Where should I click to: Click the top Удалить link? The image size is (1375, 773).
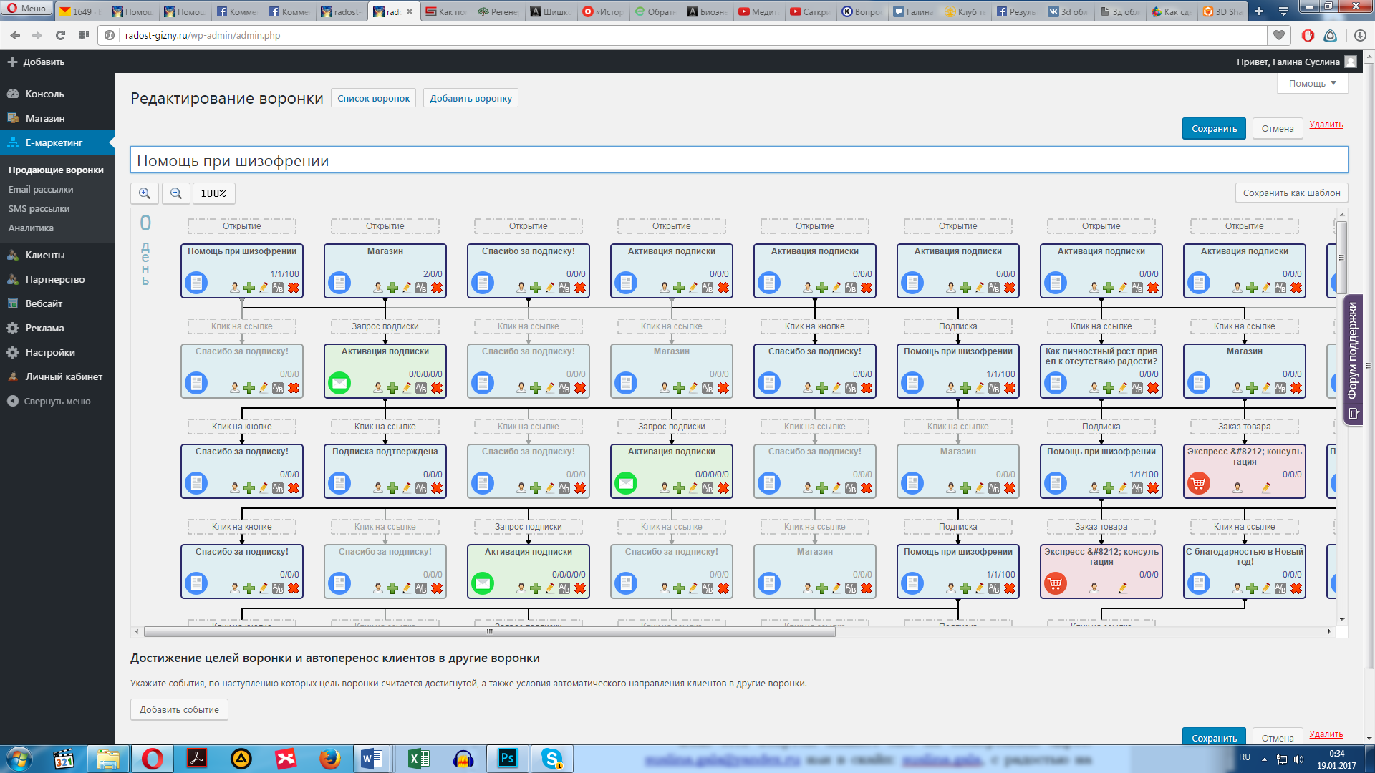(x=1326, y=125)
